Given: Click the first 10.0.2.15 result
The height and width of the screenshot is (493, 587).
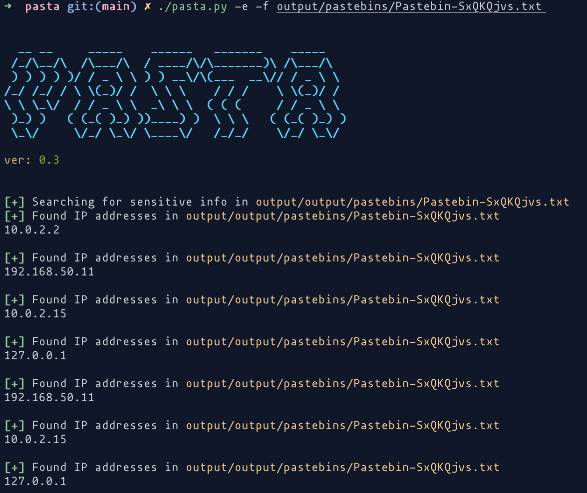Looking at the screenshot, I should coord(35,314).
